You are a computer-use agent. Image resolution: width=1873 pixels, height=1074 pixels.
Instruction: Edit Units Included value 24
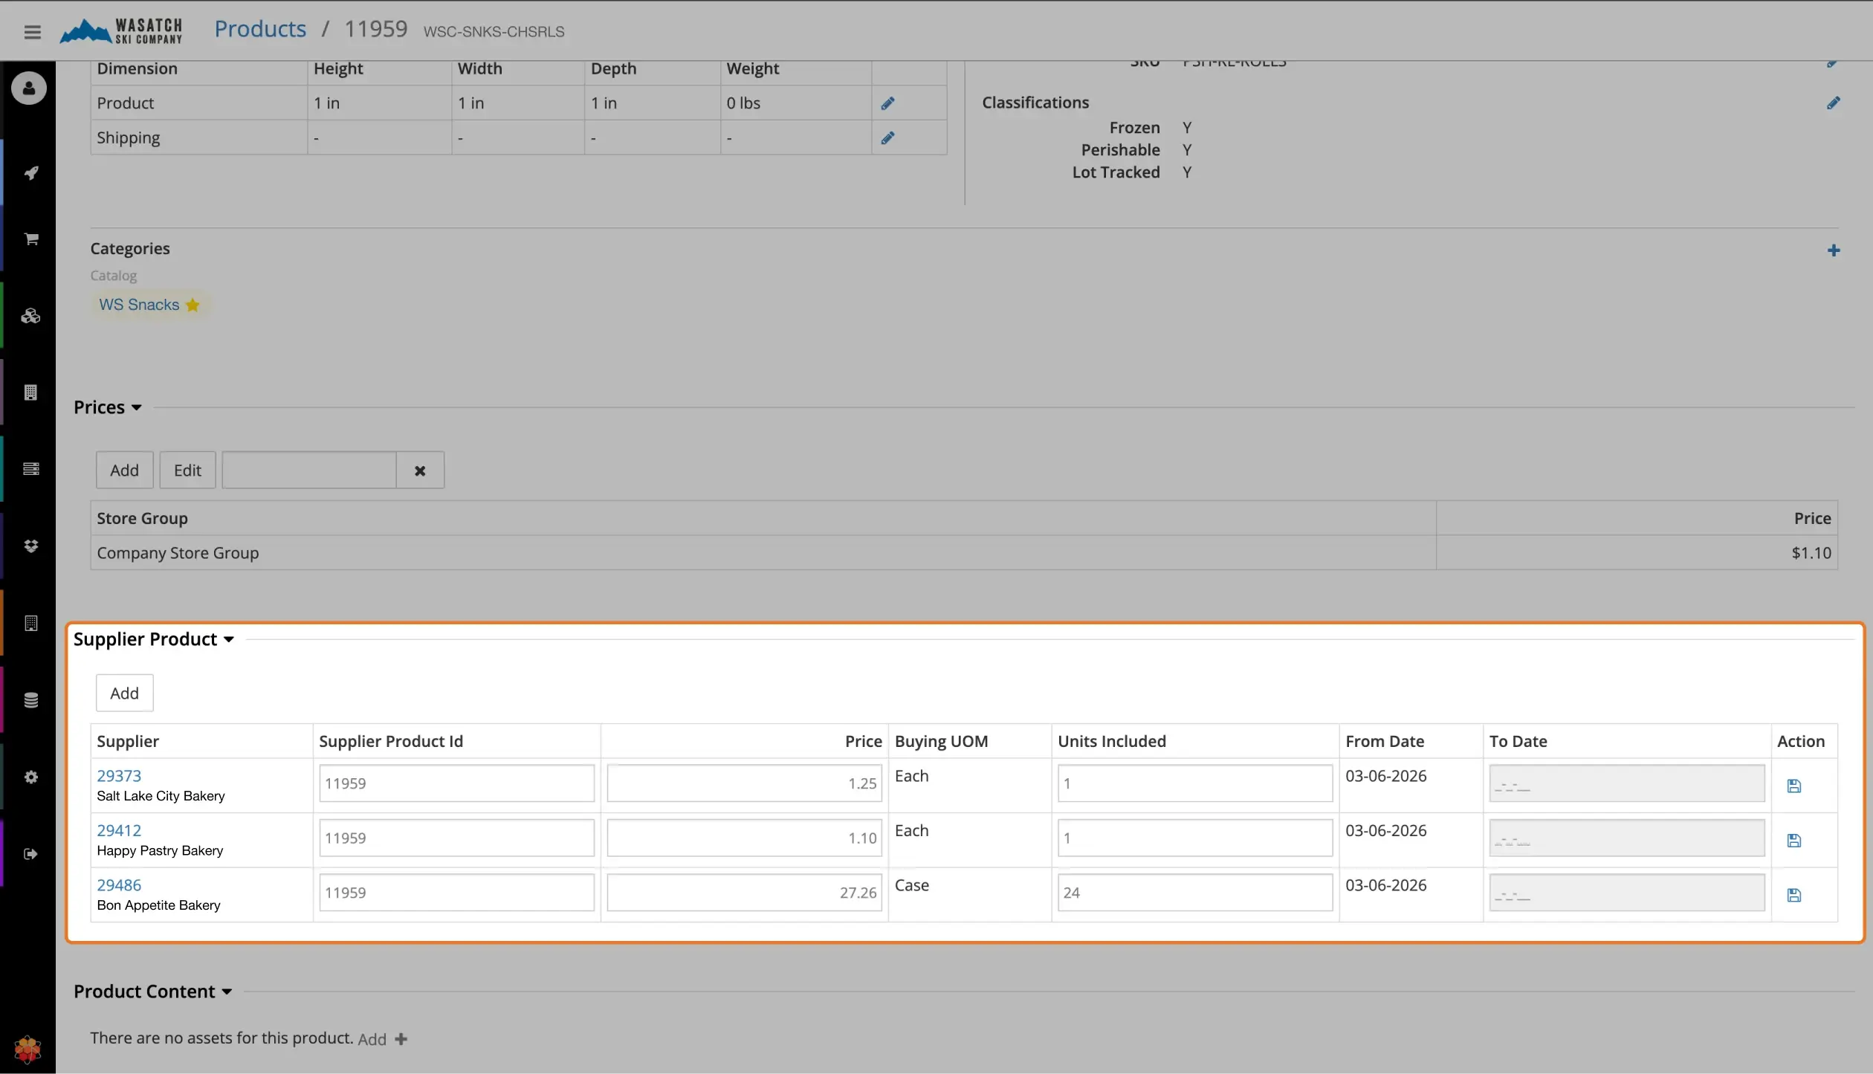click(x=1195, y=893)
